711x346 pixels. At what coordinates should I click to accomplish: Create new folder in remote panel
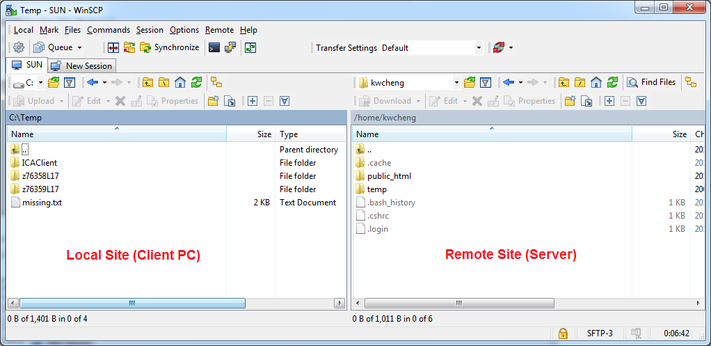(x=570, y=101)
